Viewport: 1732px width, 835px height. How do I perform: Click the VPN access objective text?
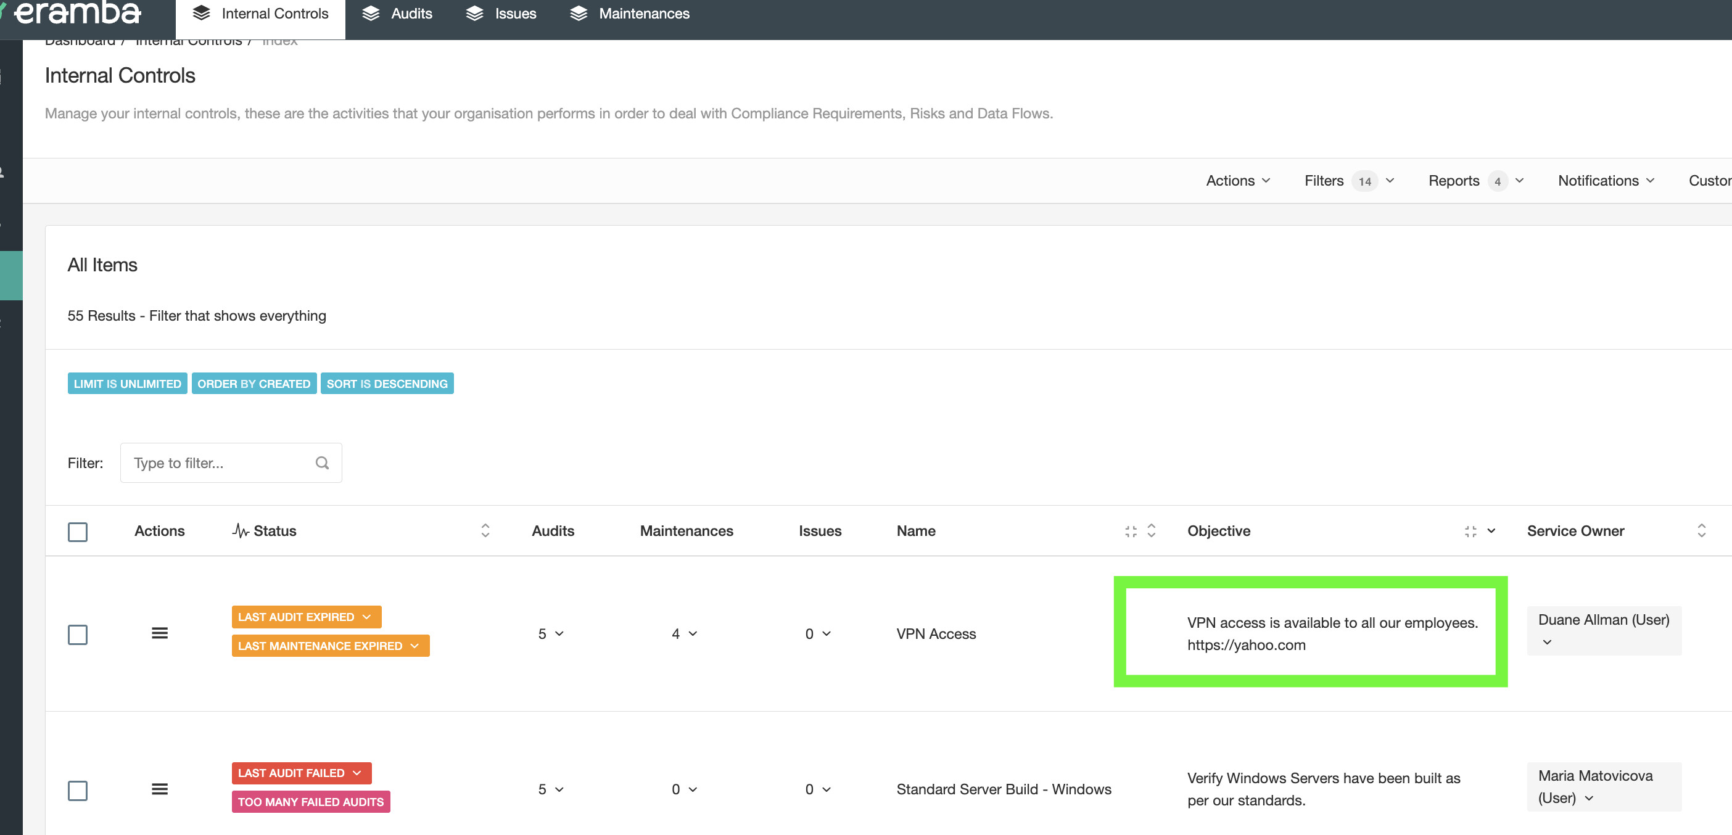[x=1332, y=633]
